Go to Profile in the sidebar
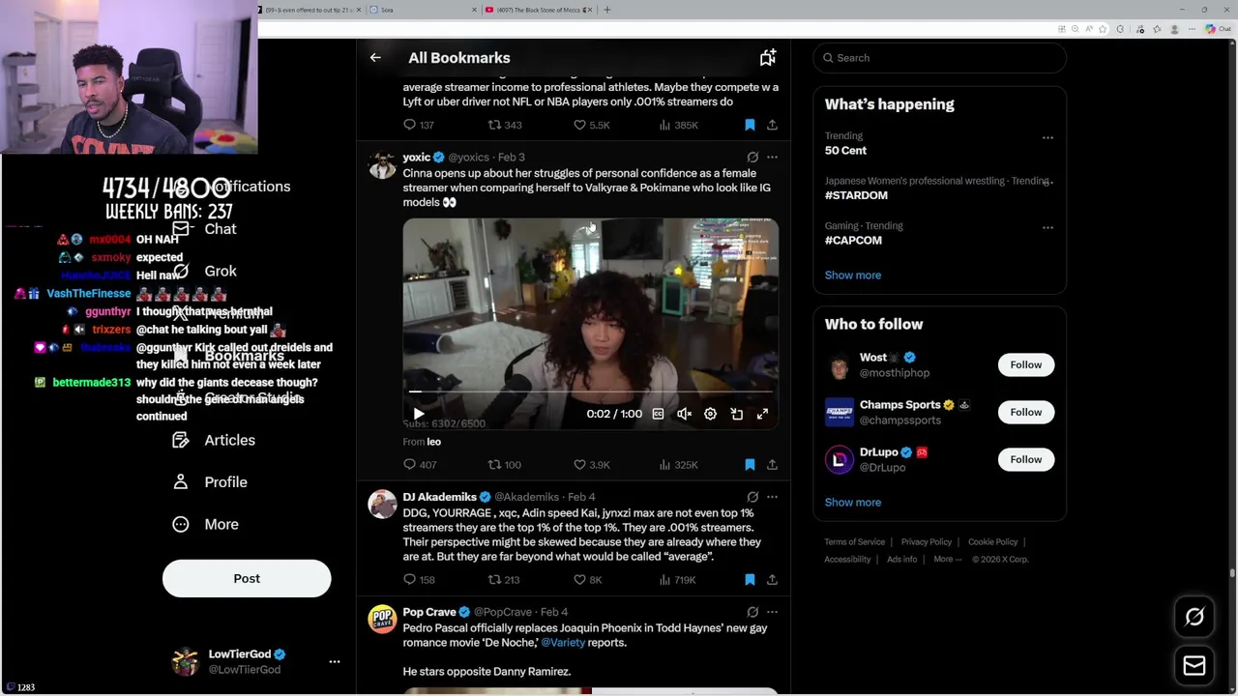The image size is (1238, 696). pos(210,482)
